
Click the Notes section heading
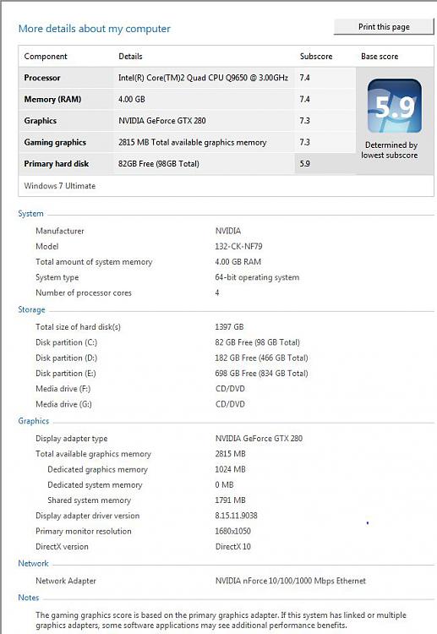[29, 598]
